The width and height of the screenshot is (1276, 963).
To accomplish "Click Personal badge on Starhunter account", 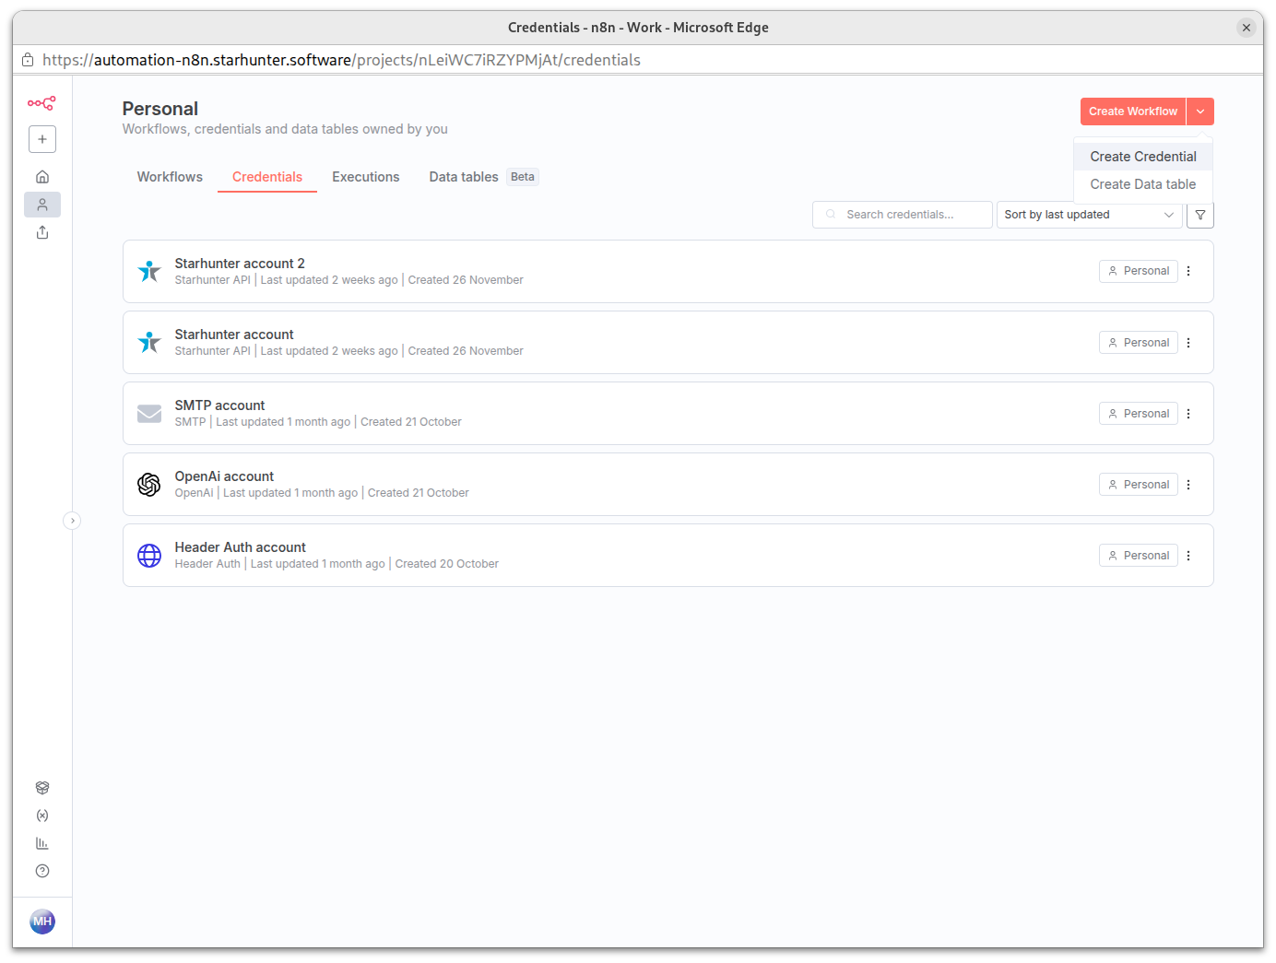I will point(1139,343).
